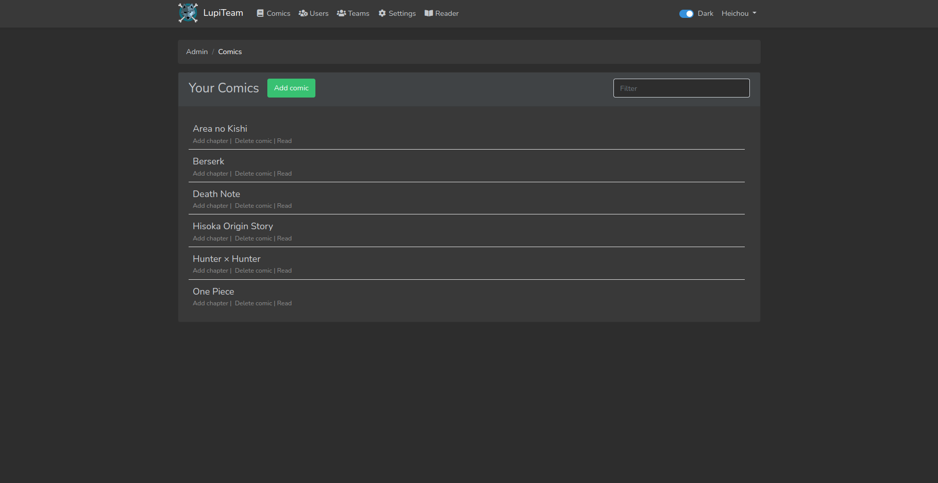938x483 pixels.
Task: Add a chapter to Hunter × Hunter
Action: point(210,270)
